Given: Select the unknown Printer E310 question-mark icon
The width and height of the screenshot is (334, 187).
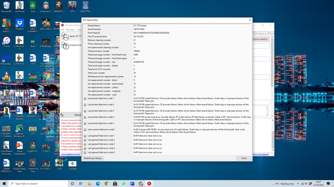Looking at the screenshot, I should 65,45.
